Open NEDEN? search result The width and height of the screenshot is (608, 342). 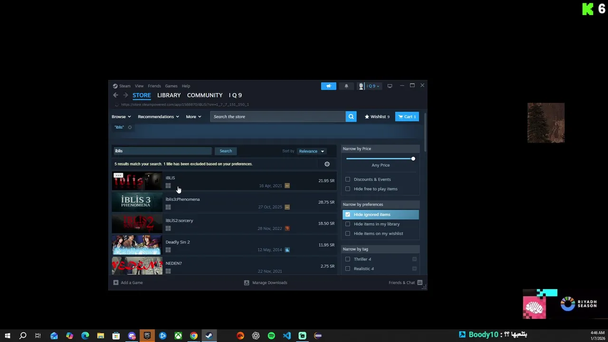[224, 266]
